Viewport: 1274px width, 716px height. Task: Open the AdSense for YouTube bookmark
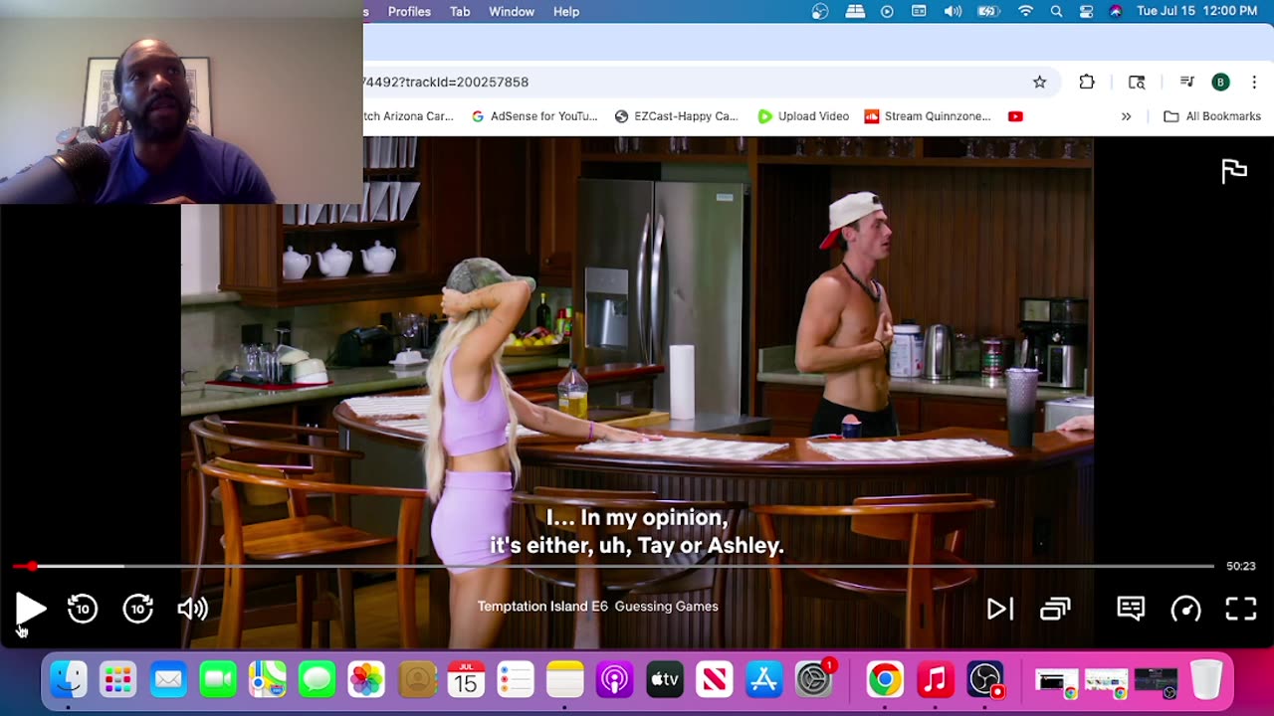534,116
